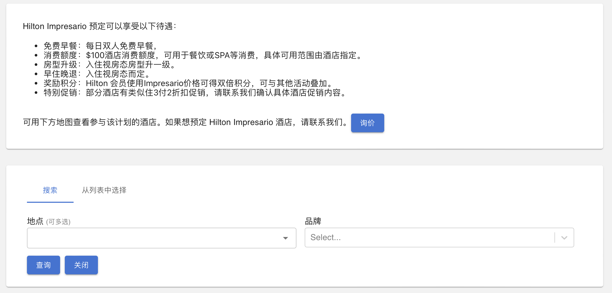612x293 pixels.
Task: Click the 询价 inquiry button
Action: 367,123
